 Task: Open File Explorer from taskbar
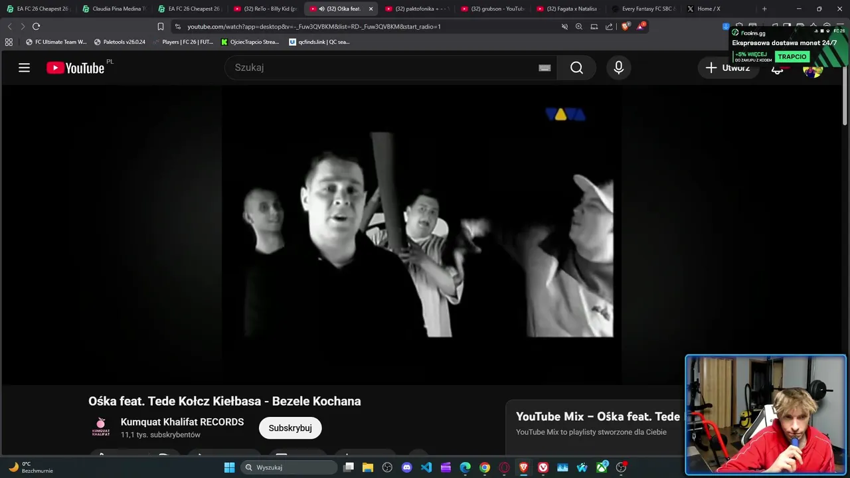coord(368,467)
